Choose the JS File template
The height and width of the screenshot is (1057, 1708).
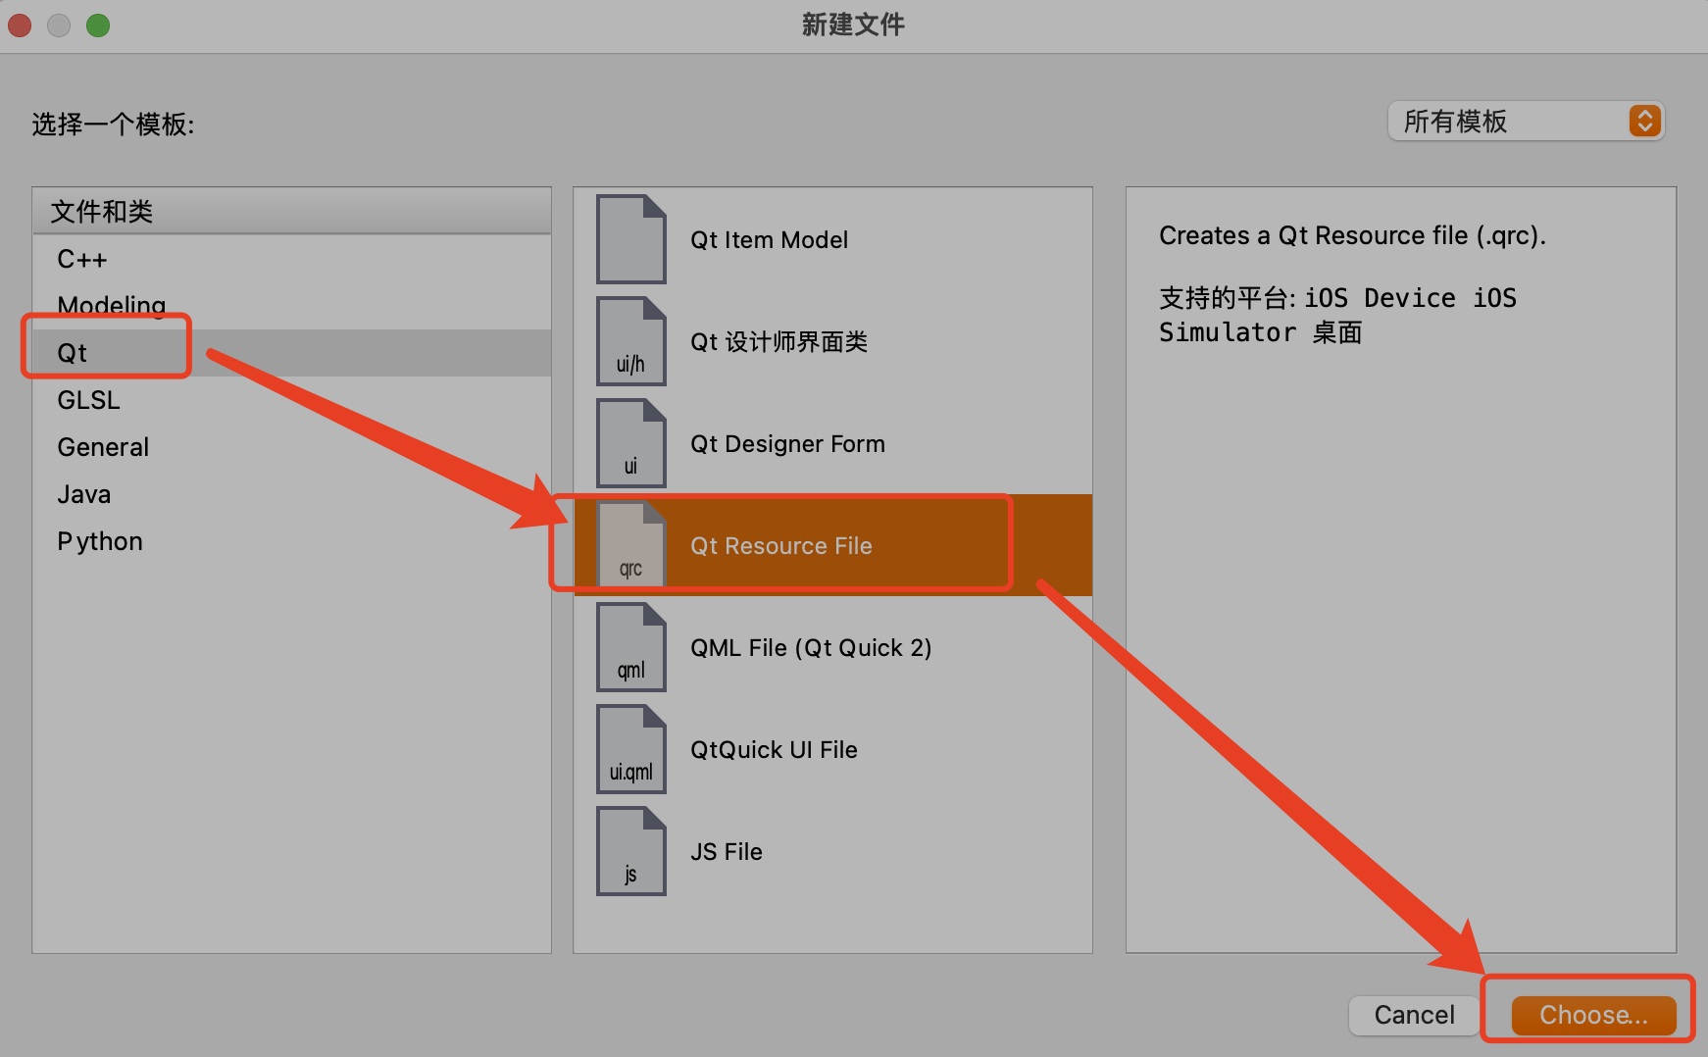tap(832, 851)
